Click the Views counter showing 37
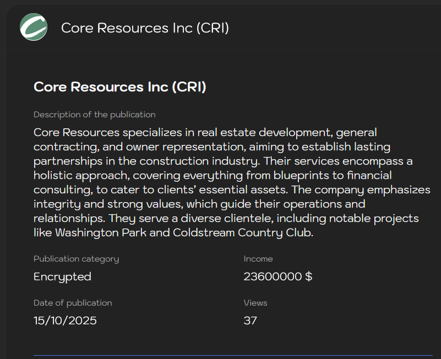This screenshot has width=441, height=359. (x=251, y=320)
